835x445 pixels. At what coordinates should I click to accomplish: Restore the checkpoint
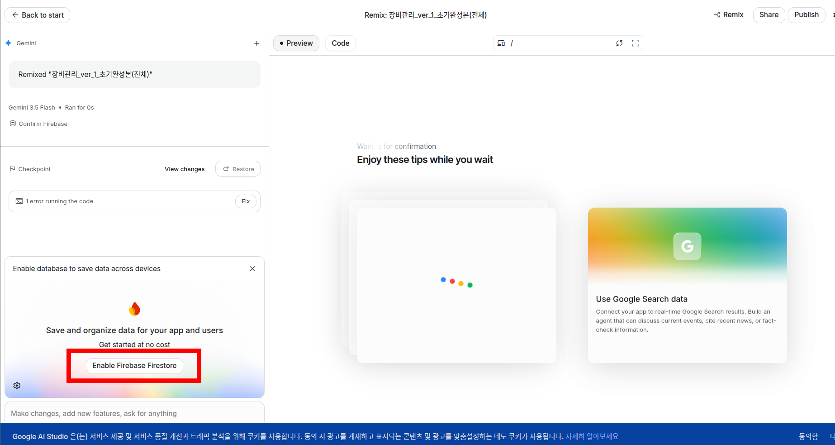(238, 169)
